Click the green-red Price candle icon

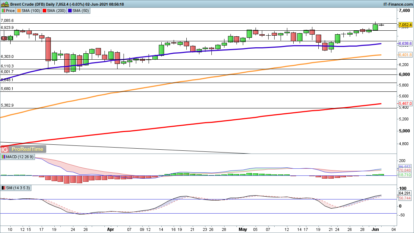(4, 11)
